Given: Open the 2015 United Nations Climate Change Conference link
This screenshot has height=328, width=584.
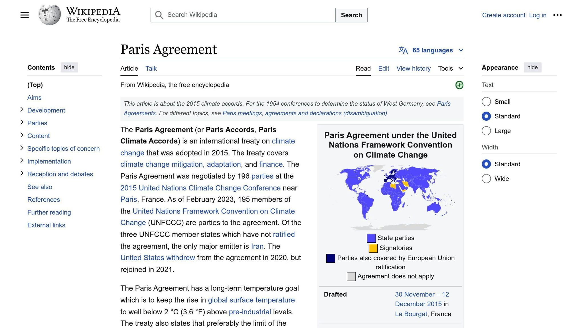Looking at the screenshot, I should click(x=200, y=188).
